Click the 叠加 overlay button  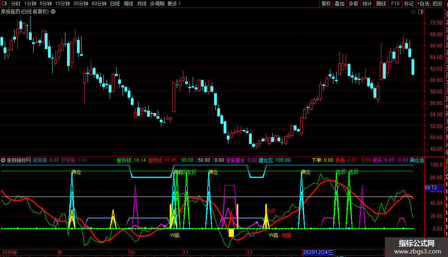pos(340,4)
